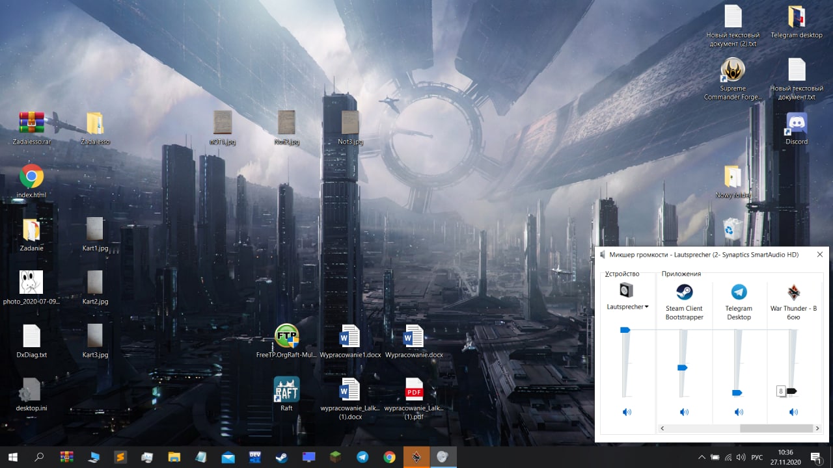Screen dimensions: 833x468
Task: Click the Steam Client Bootstrapper icon in the mixer
Action: click(684, 291)
